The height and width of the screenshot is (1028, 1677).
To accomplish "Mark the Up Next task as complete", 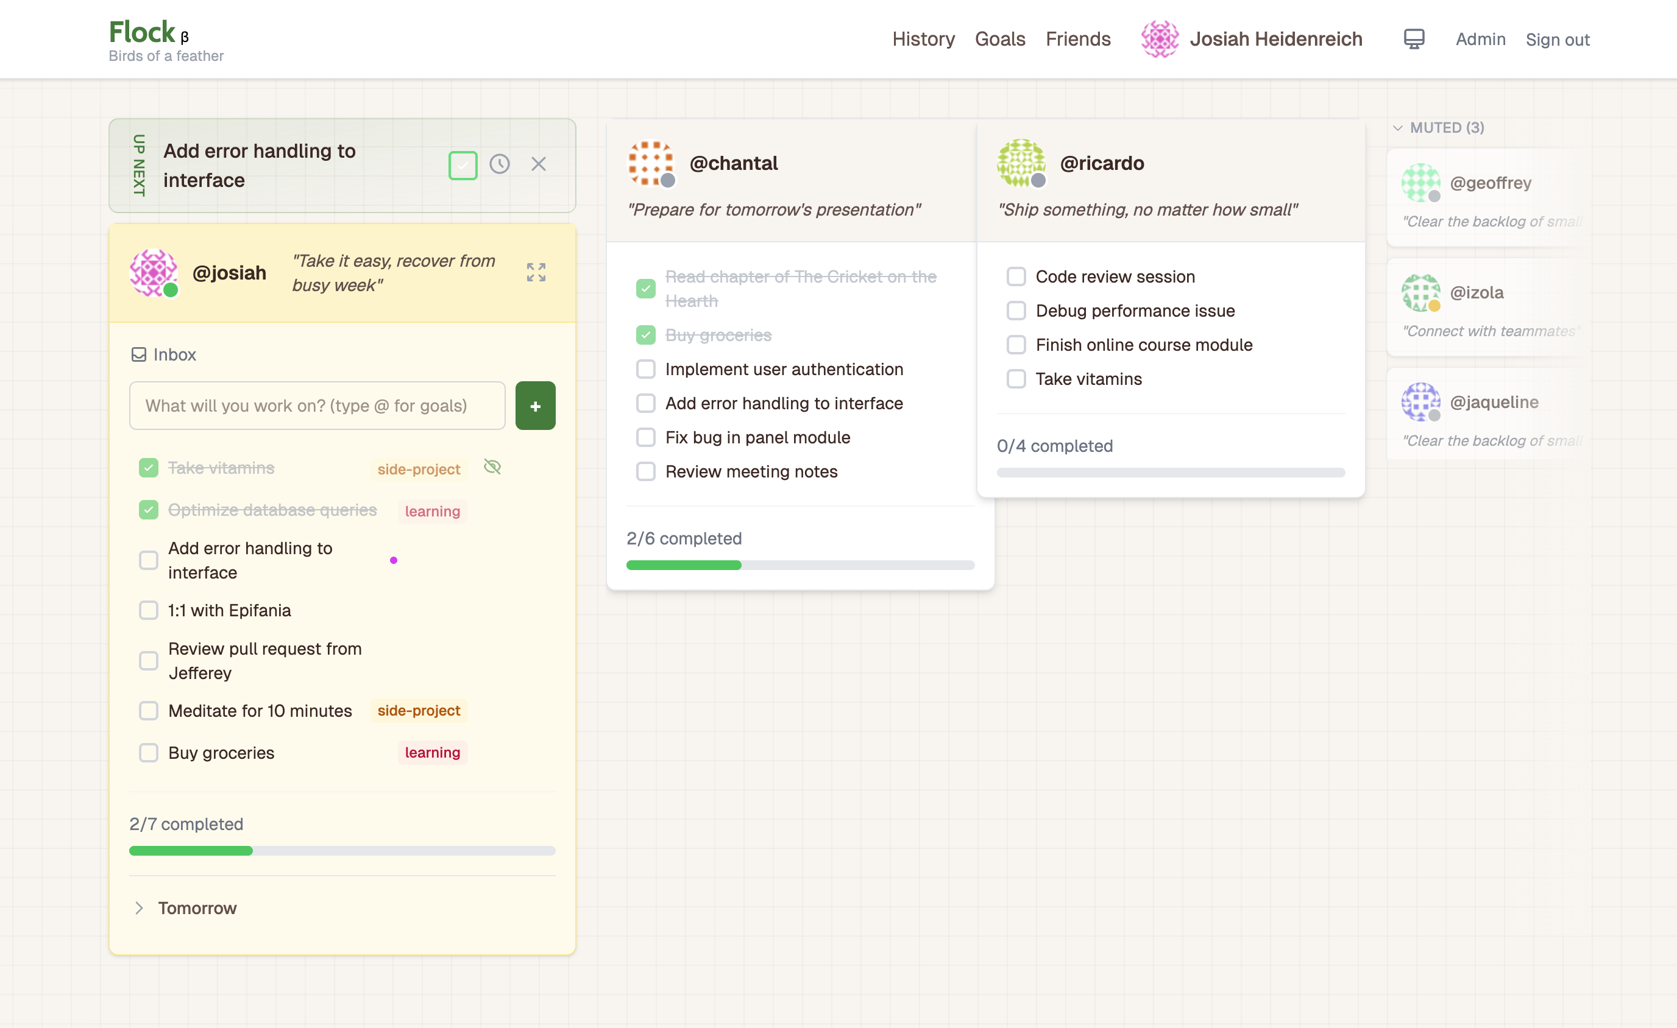I will click(463, 164).
